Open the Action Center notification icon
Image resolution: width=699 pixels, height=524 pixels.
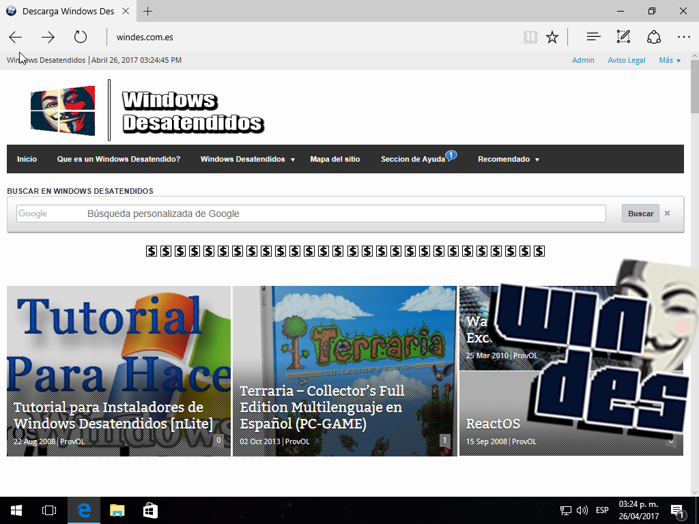pyautogui.click(x=678, y=511)
